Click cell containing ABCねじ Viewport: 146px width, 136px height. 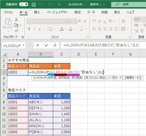click(x=41, y=102)
